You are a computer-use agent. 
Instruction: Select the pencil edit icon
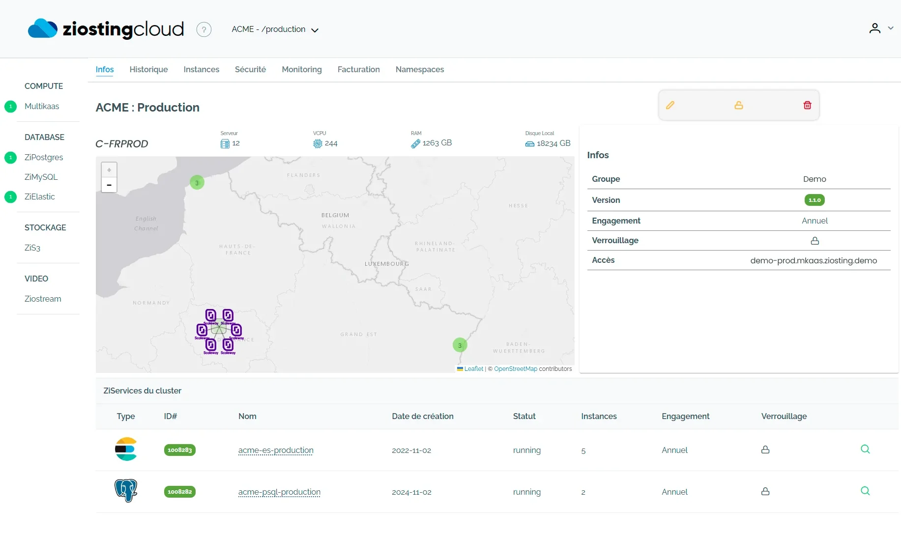[x=670, y=105]
